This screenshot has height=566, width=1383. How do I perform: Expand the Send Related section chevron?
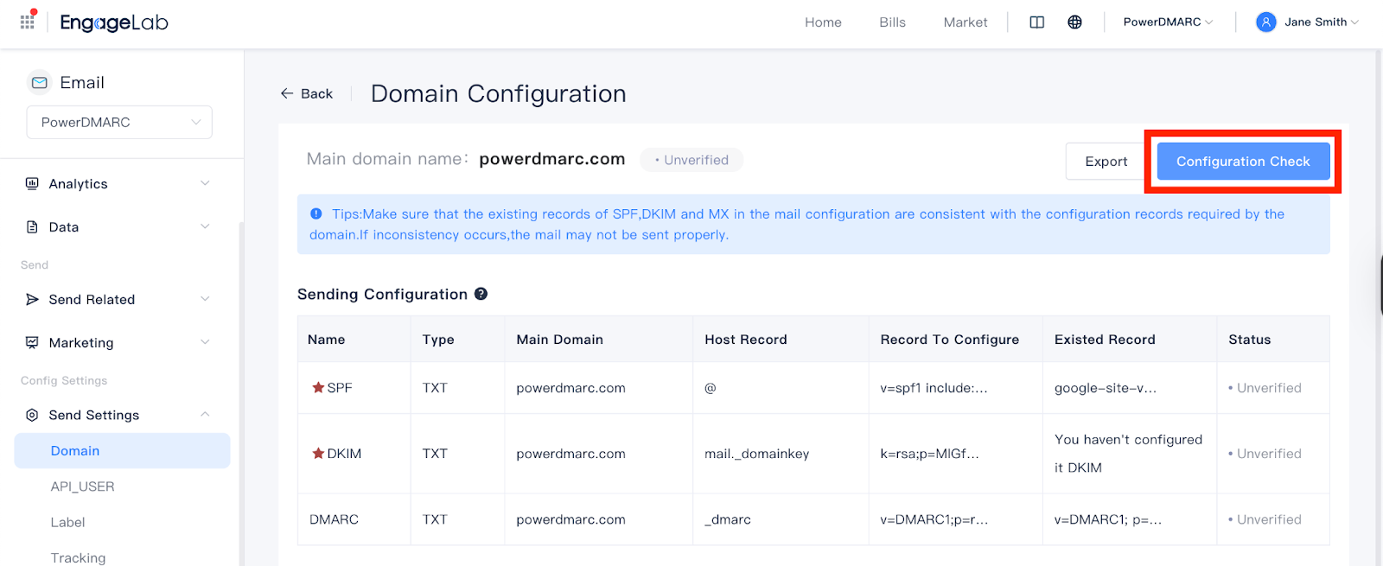click(x=205, y=299)
